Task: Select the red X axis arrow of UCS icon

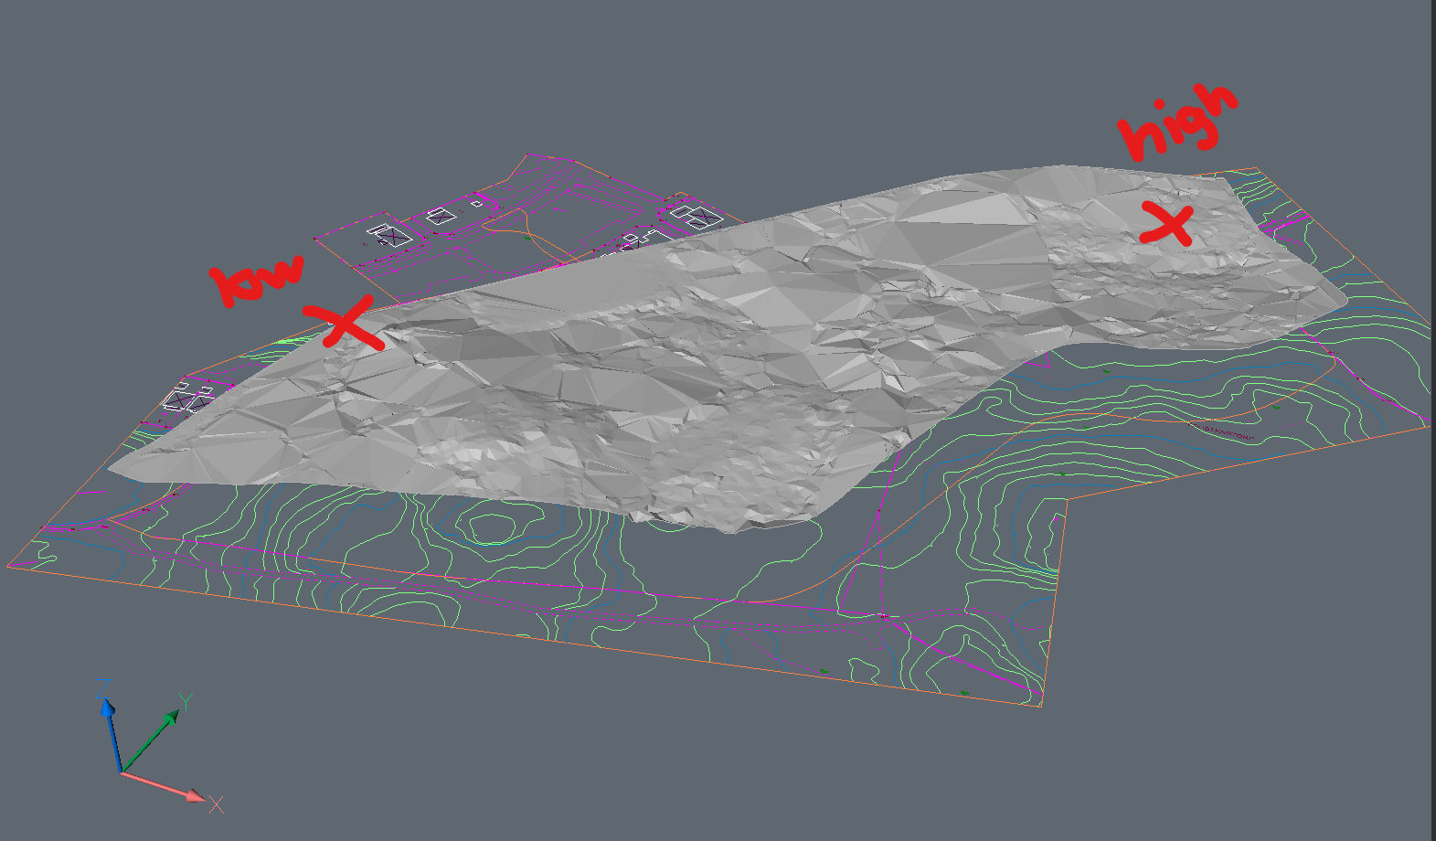Action: [165, 786]
